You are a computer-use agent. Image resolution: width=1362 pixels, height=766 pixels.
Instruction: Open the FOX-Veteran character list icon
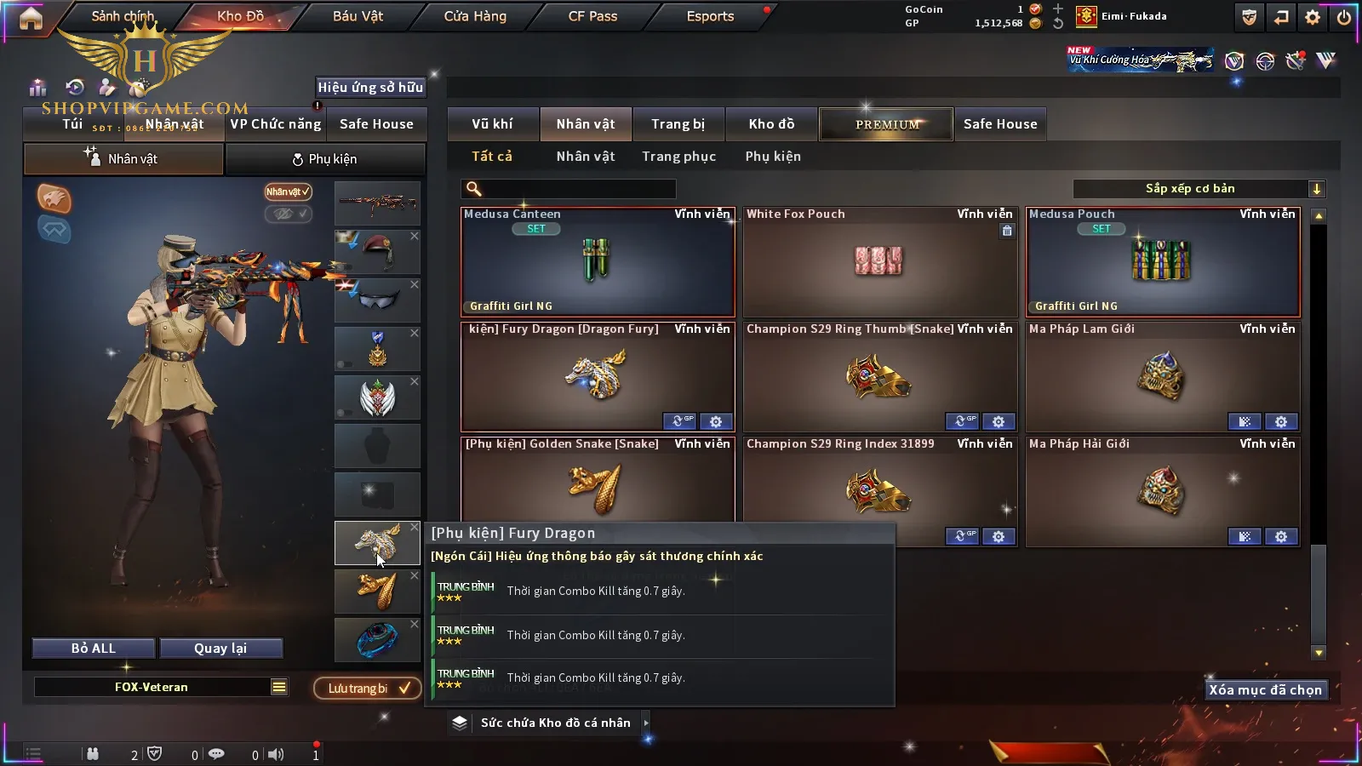click(x=279, y=687)
